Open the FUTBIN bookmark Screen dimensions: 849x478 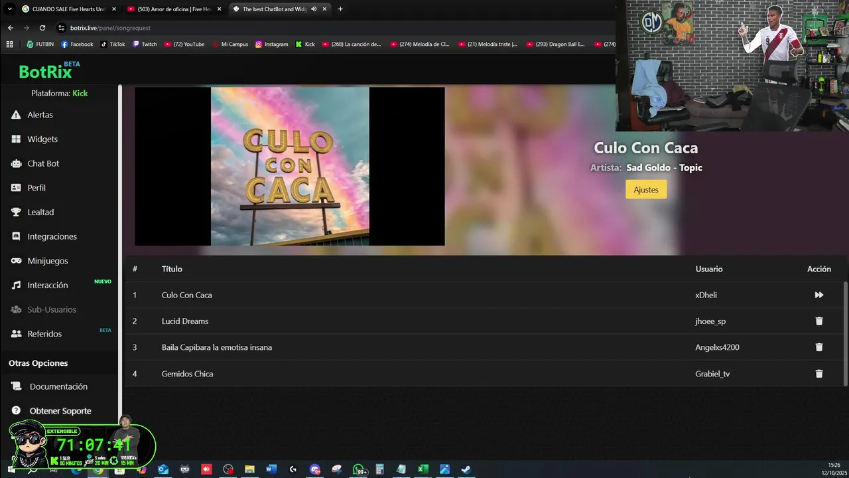tap(40, 44)
